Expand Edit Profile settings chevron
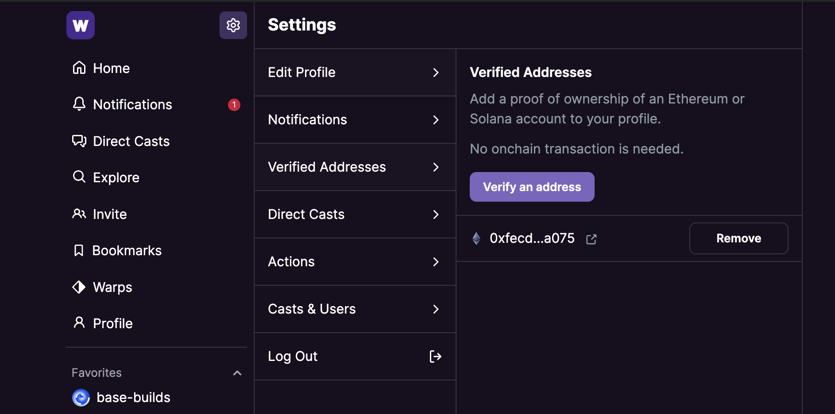835x414 pixels. 436,73
